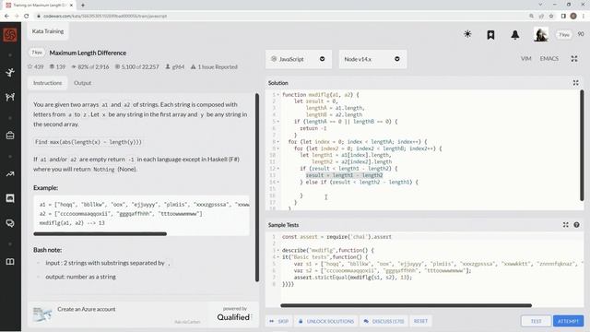Click the Kata Training header
The image size is (590, 332).
48,31
